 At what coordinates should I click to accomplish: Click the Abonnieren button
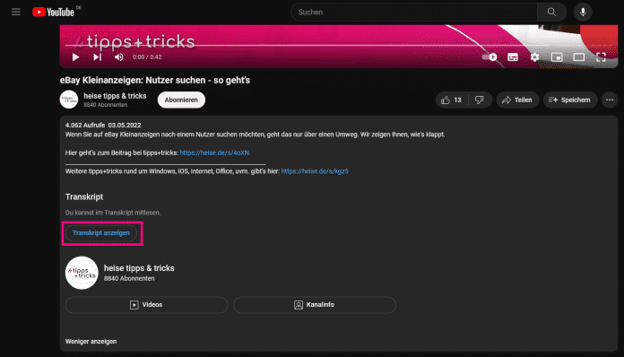point(181,100)
